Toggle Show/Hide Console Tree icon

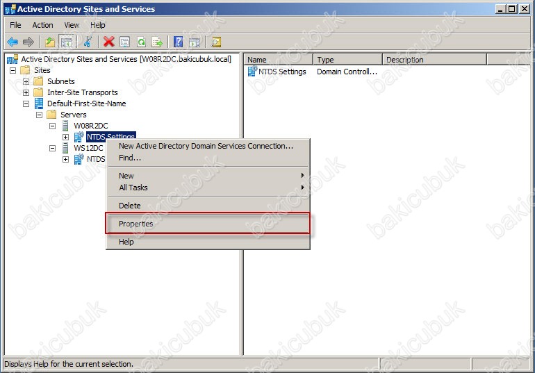[67, 42]
